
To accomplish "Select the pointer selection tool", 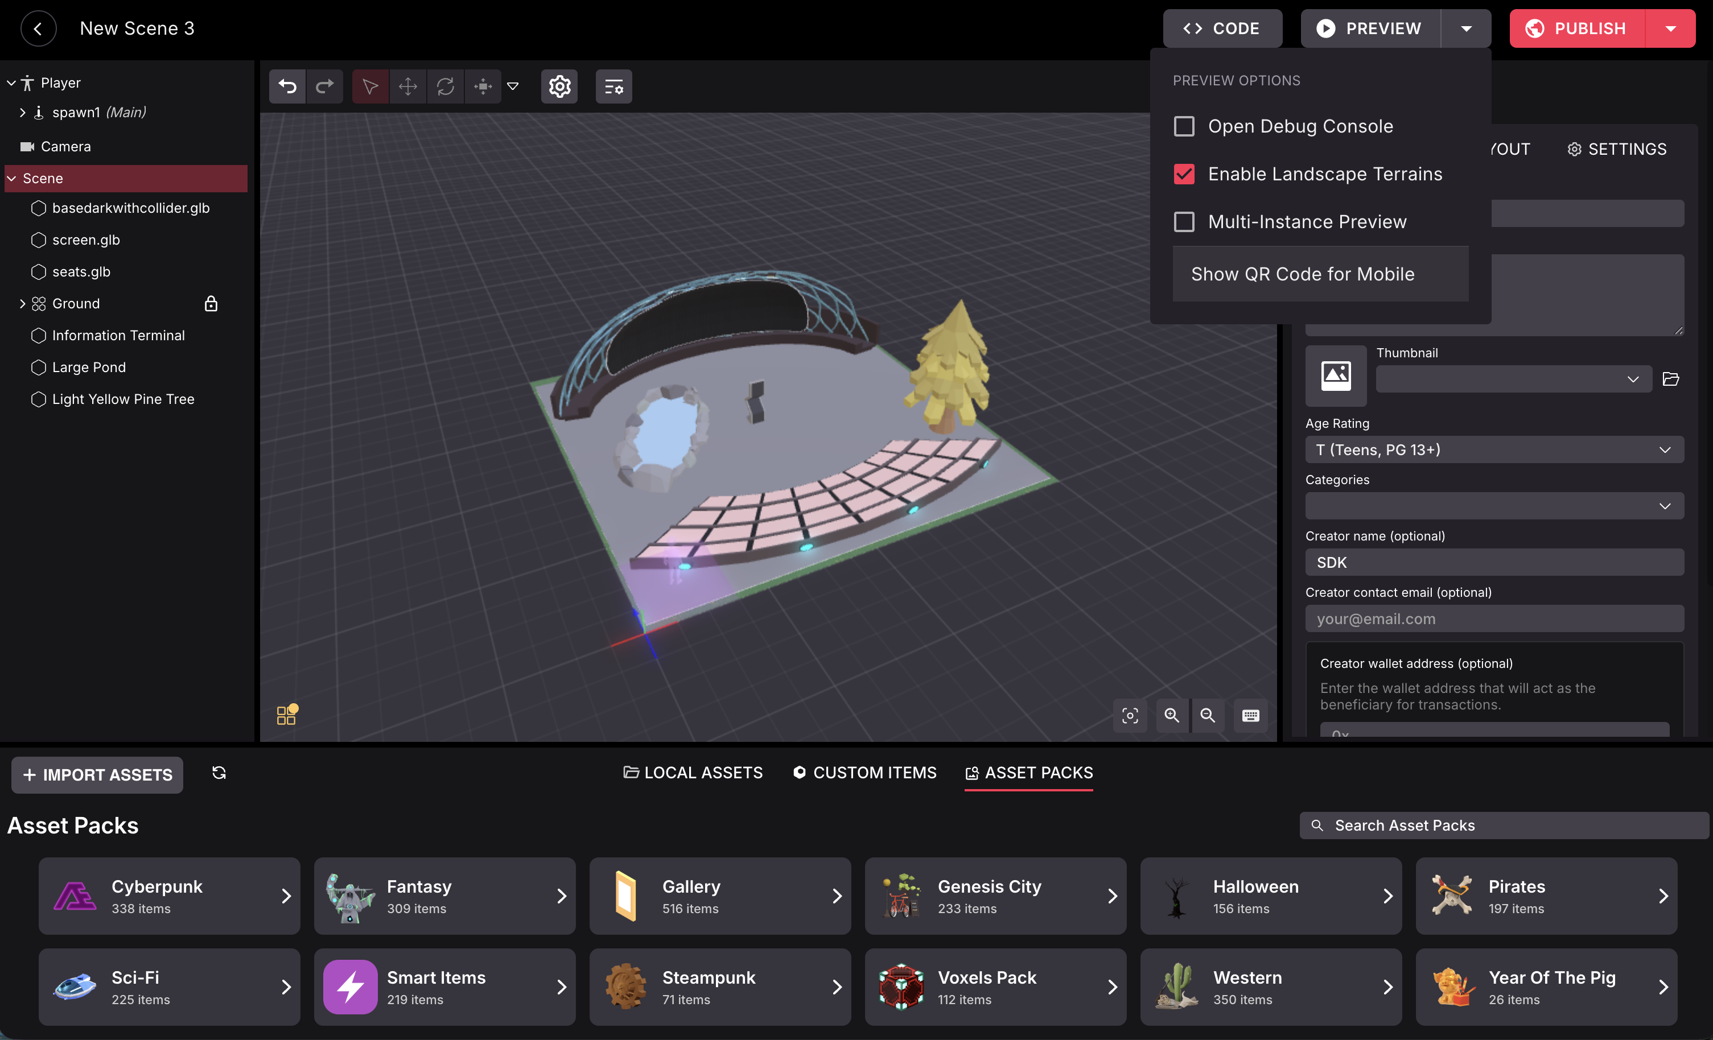I will (x=370, y=86).
